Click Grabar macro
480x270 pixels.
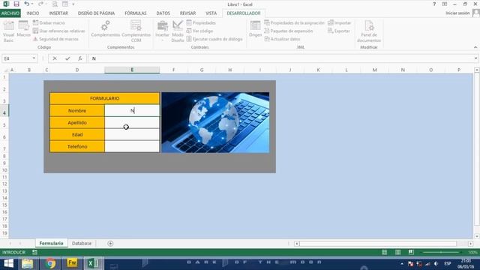pos(49,23)
